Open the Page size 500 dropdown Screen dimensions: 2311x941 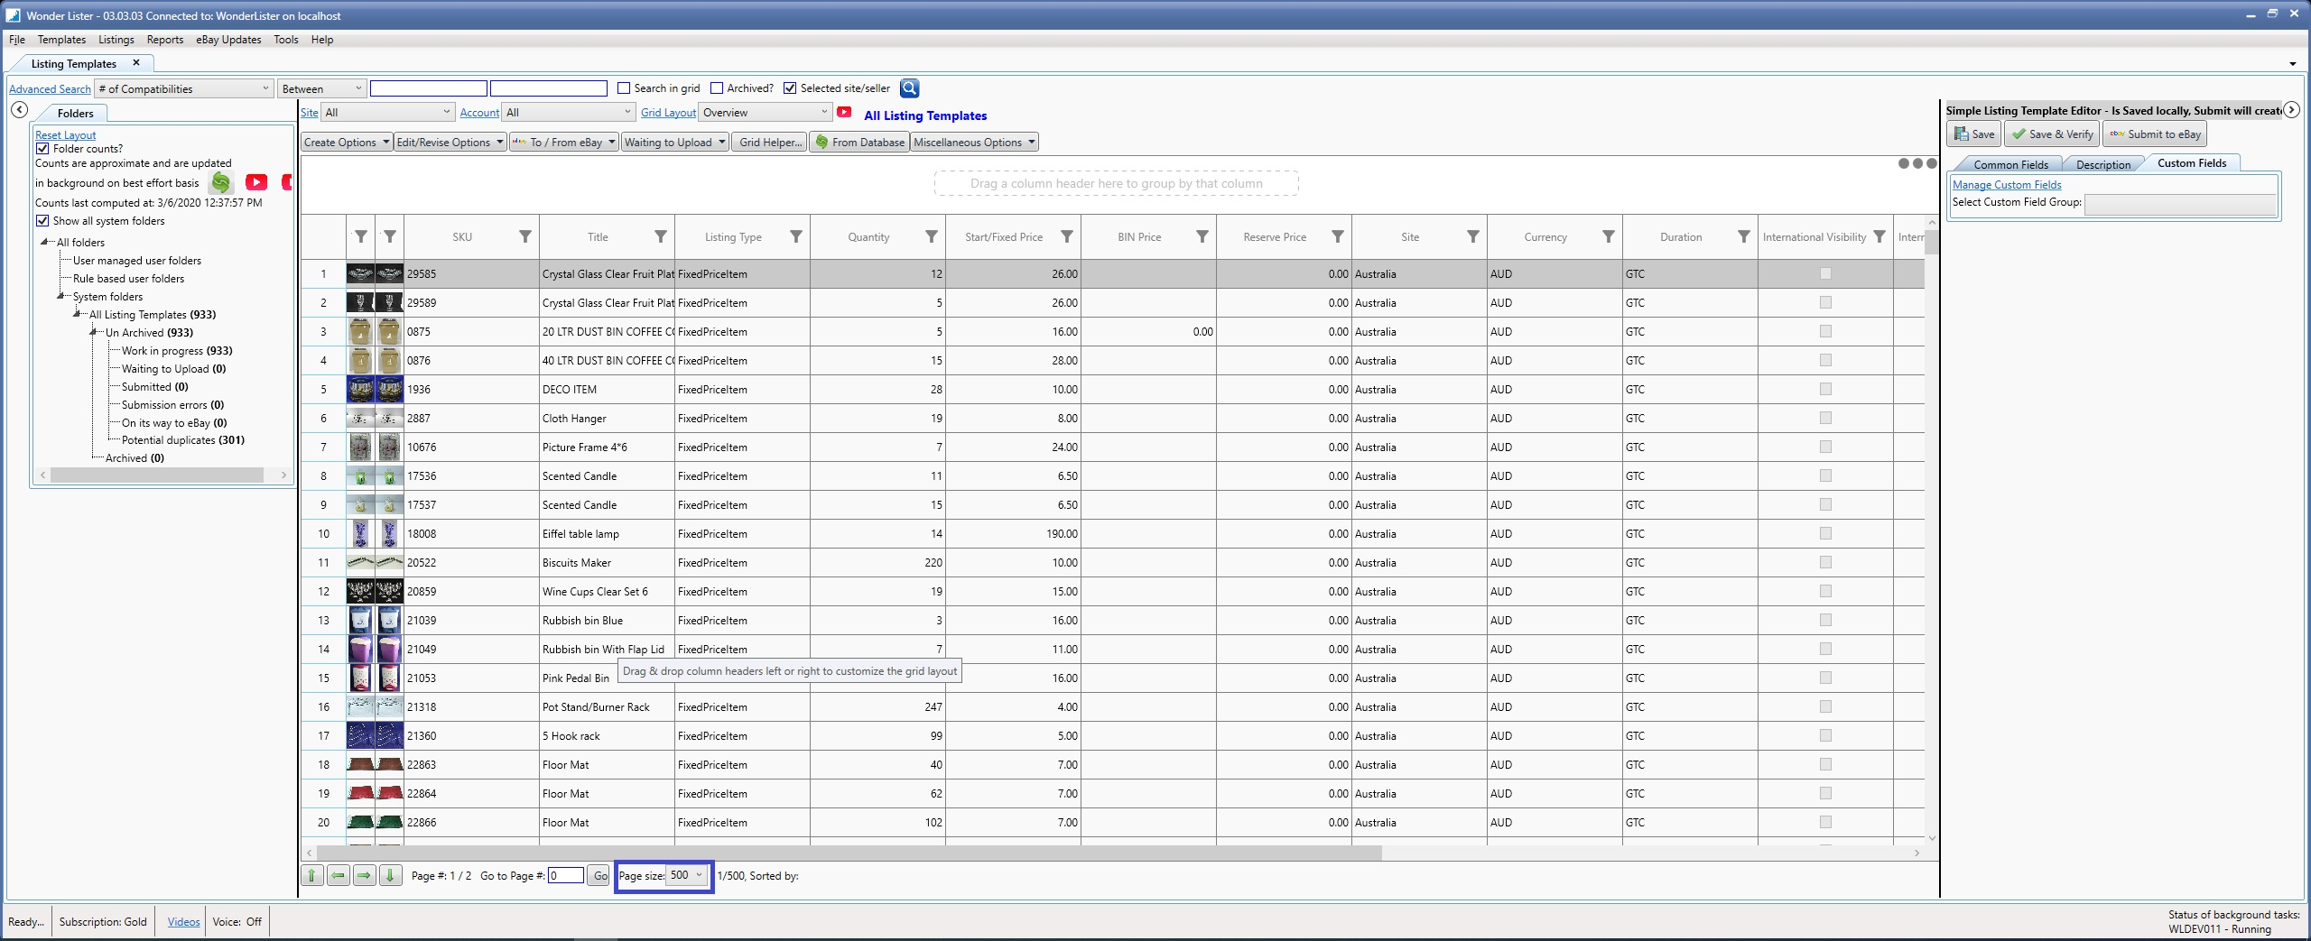[x=687, y=875]
